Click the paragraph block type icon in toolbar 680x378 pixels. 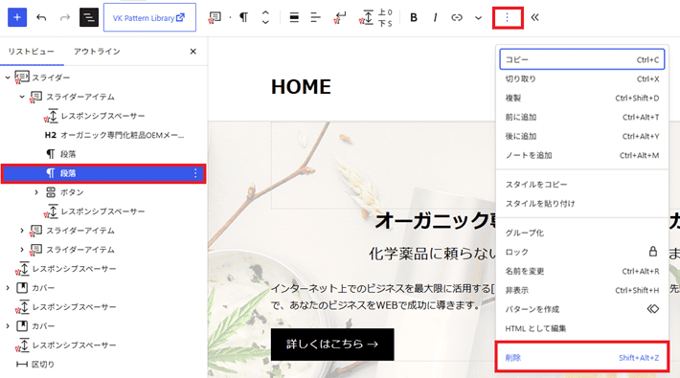click(244, 17)
